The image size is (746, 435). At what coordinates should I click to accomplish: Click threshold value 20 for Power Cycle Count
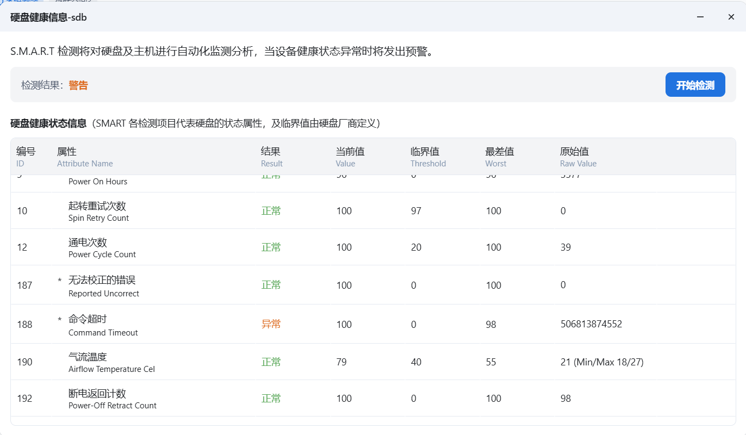(416, 247)
